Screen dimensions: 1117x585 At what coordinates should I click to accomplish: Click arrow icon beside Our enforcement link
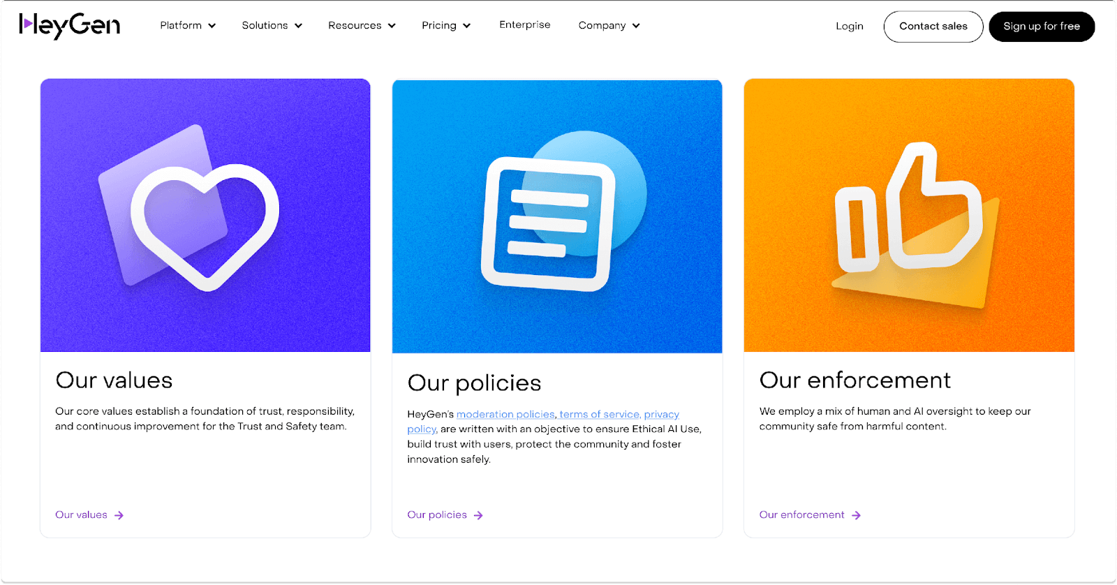856,515
